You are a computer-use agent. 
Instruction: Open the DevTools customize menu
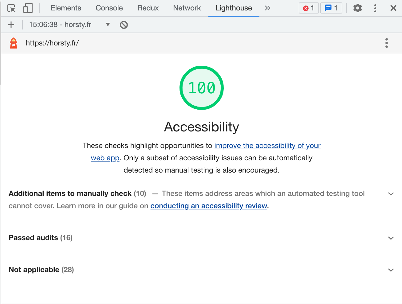tap(375, 8)
